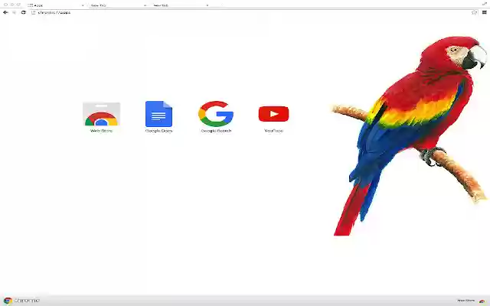490x306 pixels.
Task: Close the Apps tab
Action: (x=83, y=5)
